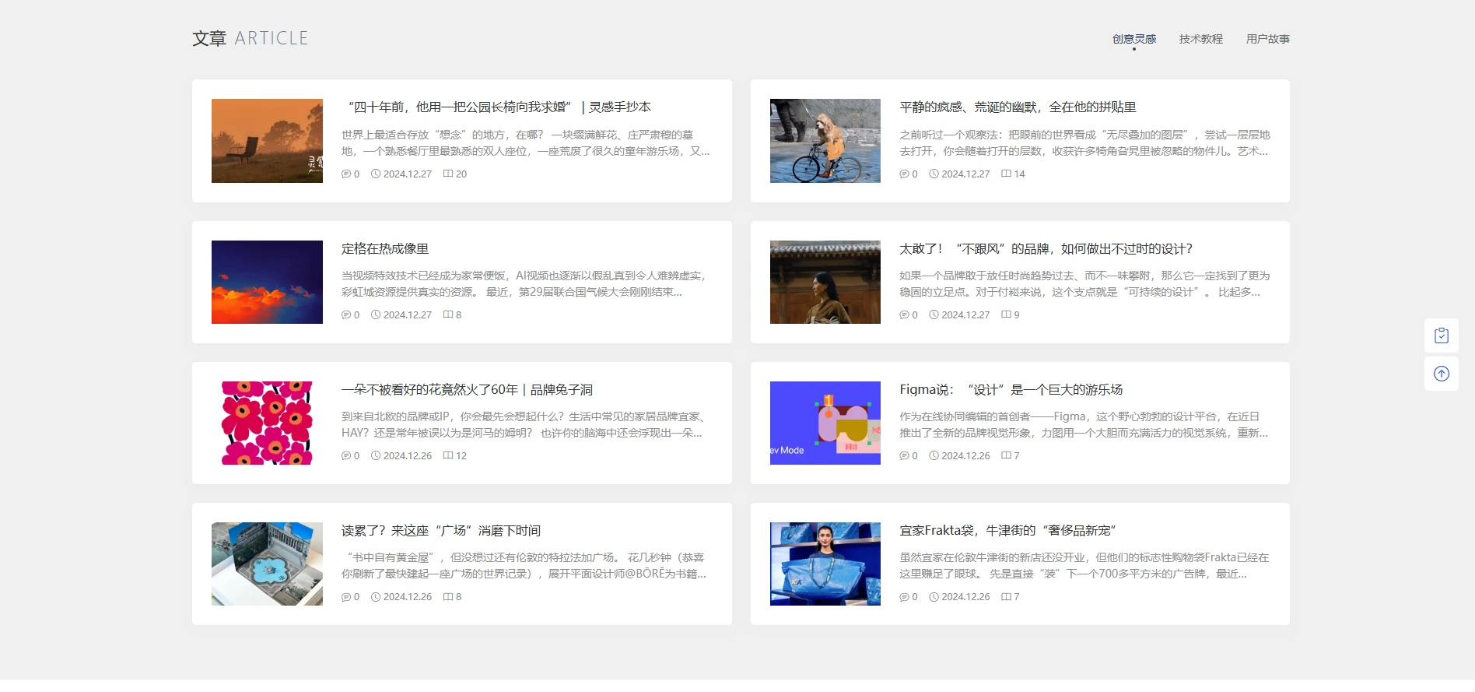1475x692 pixels.
Task: Open the clipboard checklist floating icon
Action: 1442,335
